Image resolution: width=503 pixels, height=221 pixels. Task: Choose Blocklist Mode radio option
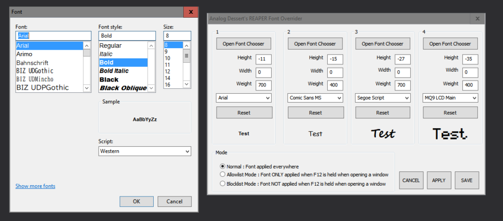pos(223,184)
